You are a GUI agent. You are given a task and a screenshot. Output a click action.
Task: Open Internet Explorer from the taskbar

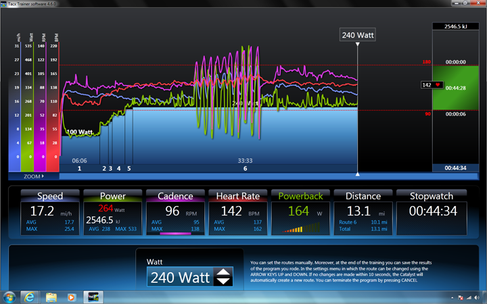30,297
